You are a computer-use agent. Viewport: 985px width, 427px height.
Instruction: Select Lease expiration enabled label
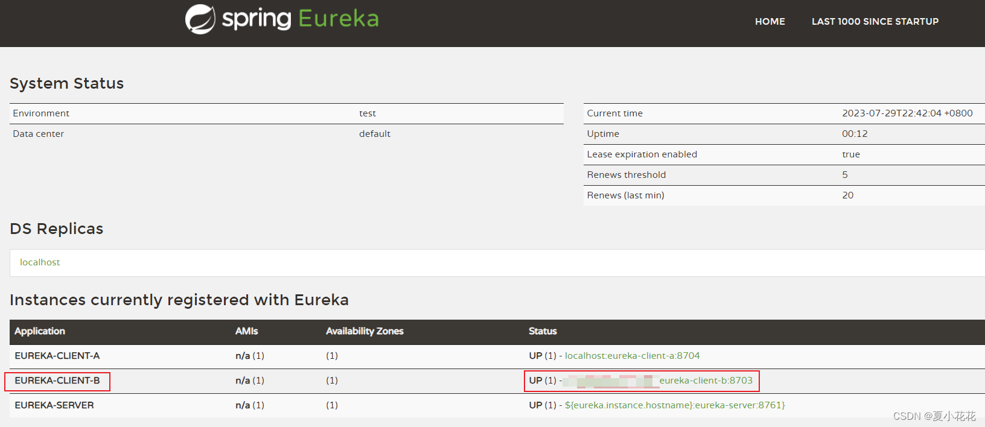[x=642, y=154]
